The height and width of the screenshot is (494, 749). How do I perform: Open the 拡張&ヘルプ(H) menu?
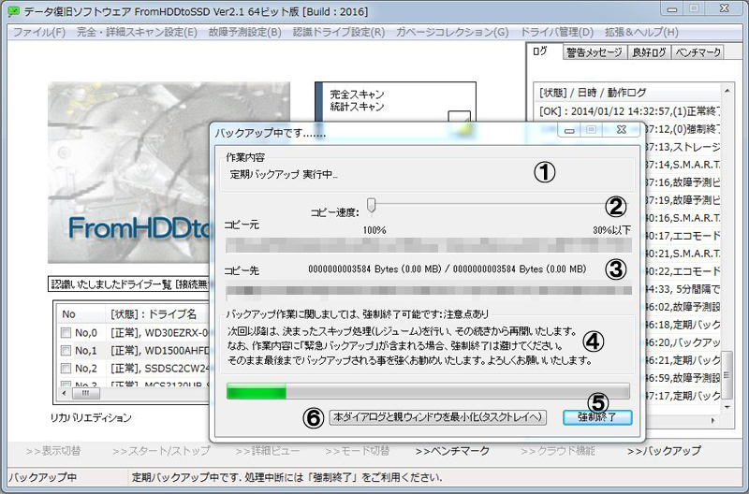click(x=641, y=32)
